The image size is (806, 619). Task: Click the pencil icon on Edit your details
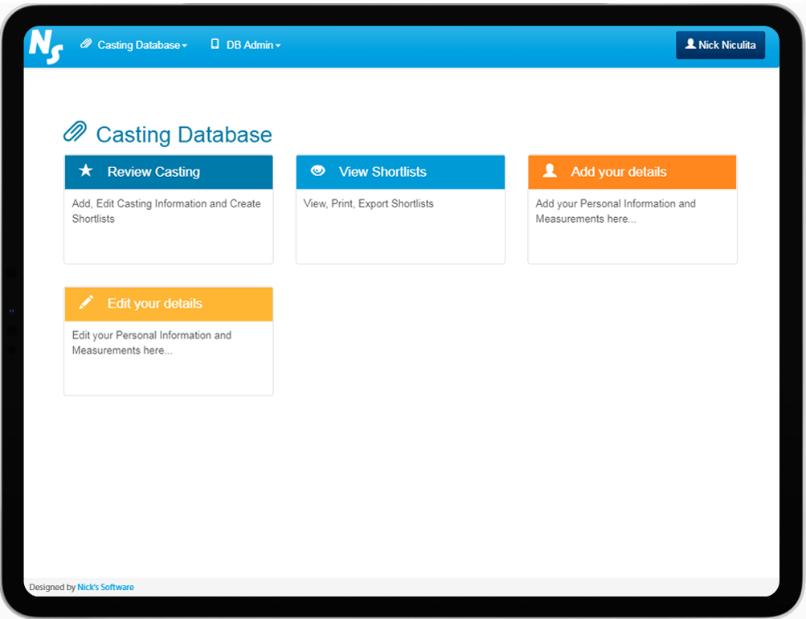click(x=86, y=303)
